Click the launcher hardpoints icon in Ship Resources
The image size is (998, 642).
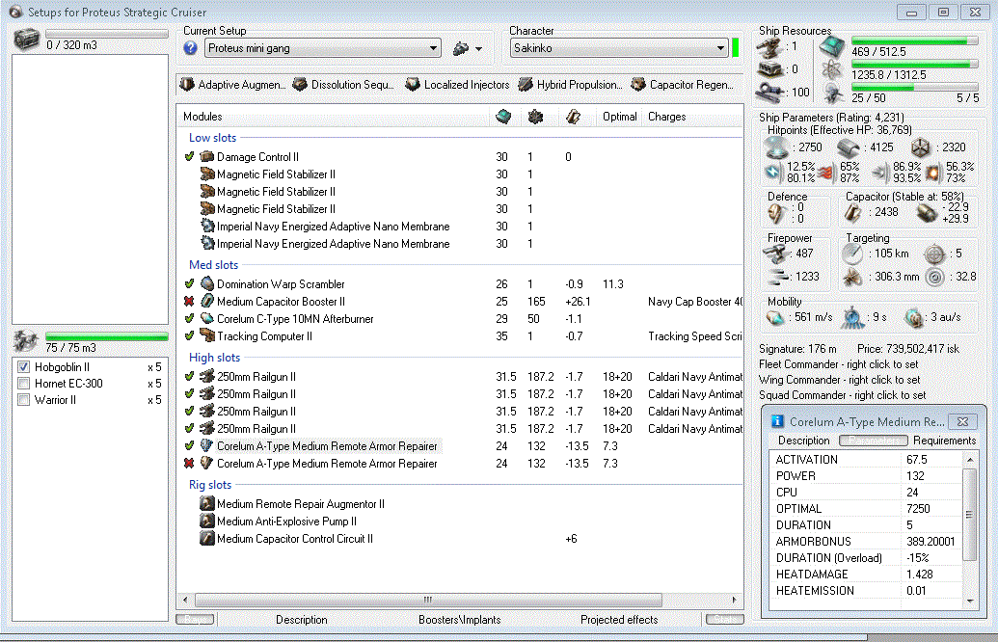[x=769, y=69]
